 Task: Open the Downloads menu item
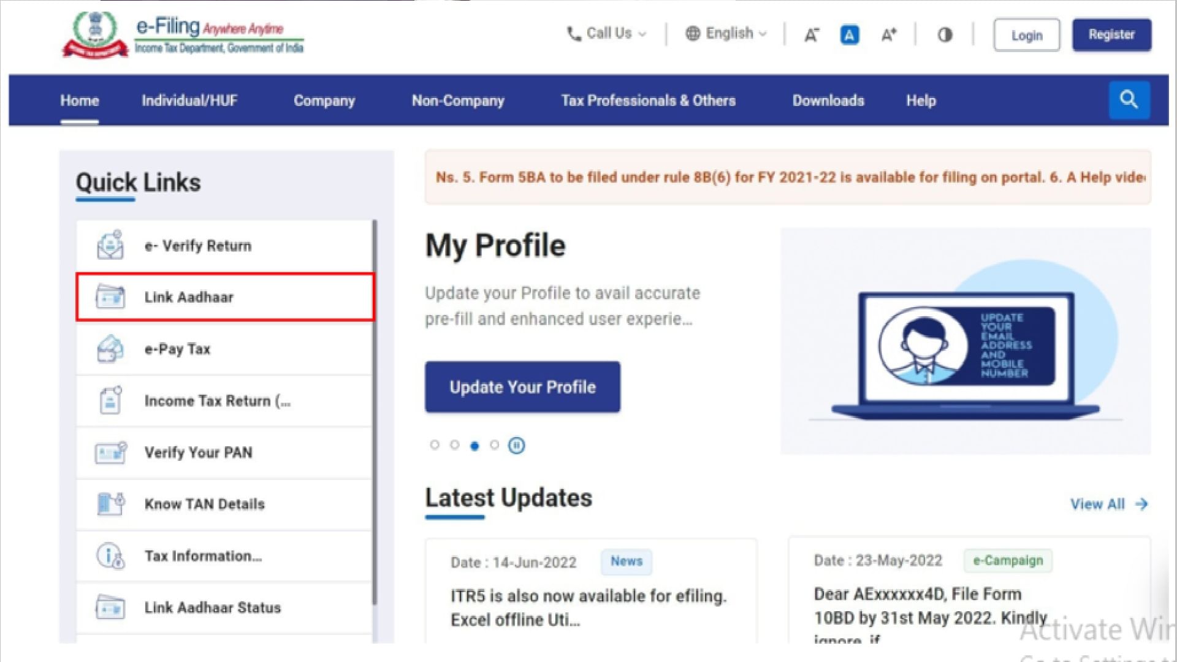(828, 100)
